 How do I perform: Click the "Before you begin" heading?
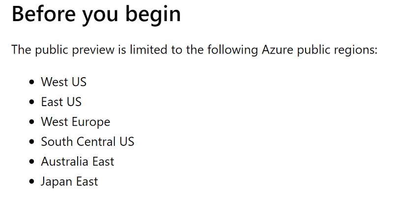[x=96, y=14]
